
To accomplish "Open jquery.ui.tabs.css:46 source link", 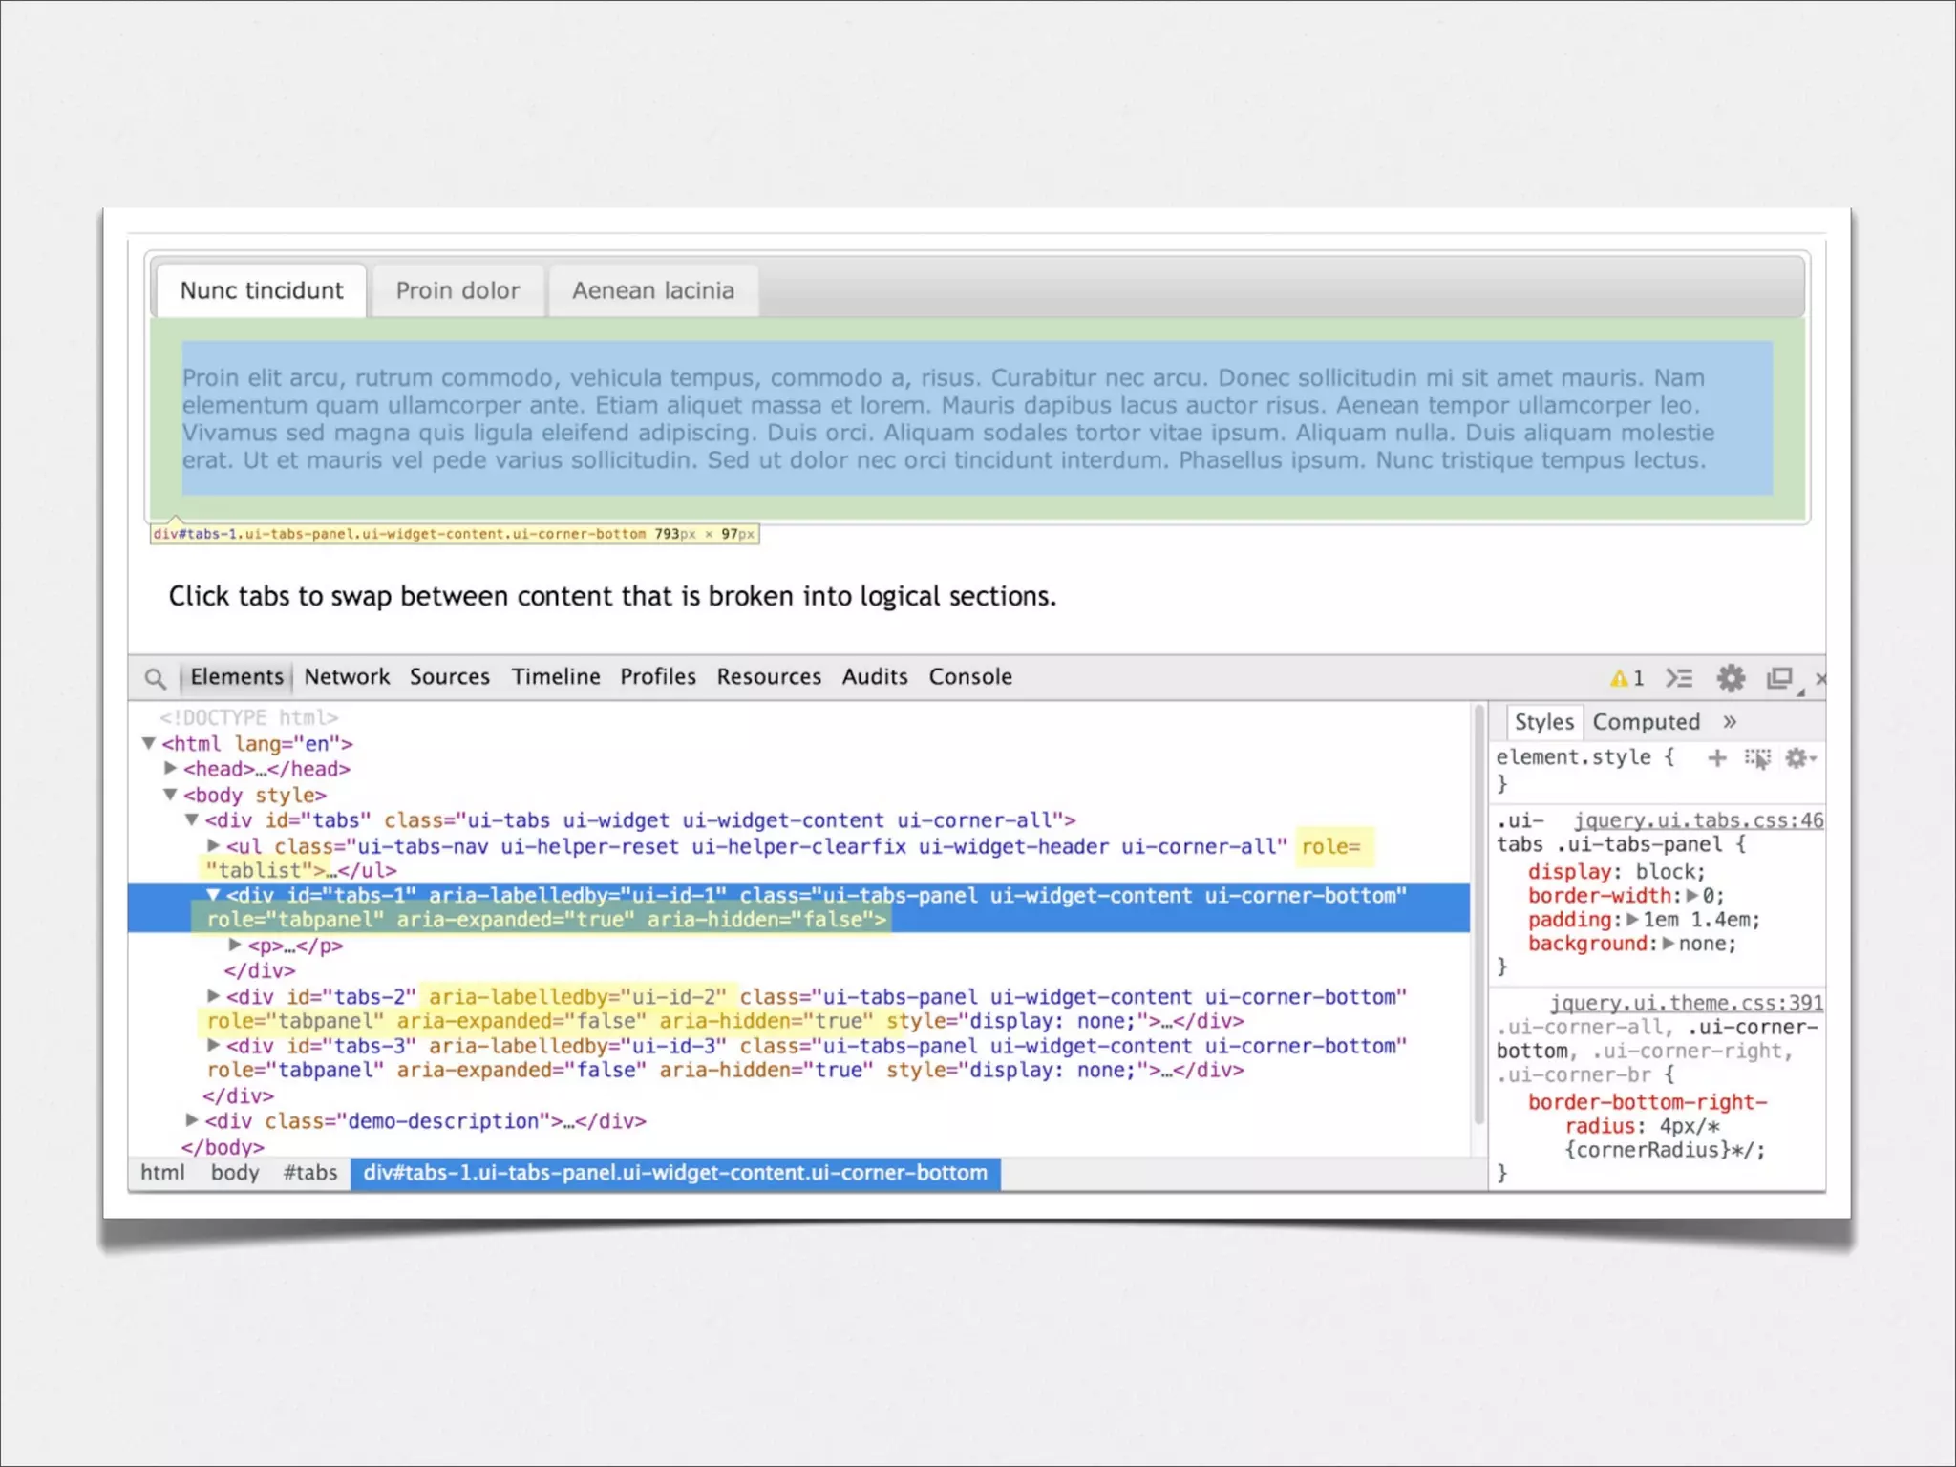I will tap(1698, 820).
